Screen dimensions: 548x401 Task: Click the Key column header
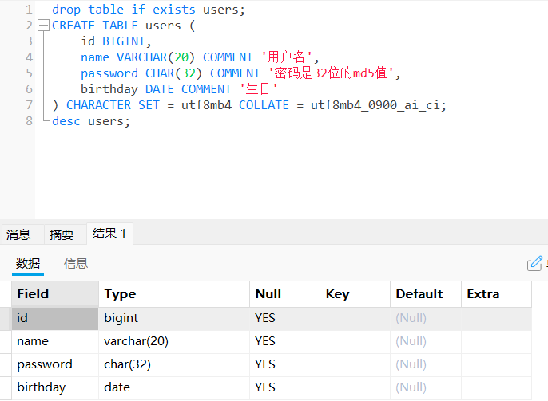click(355, 294)
